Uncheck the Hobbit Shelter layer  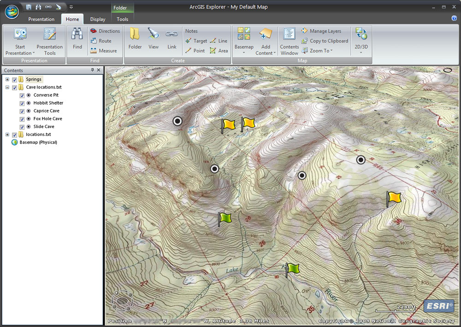pos(22,104)
